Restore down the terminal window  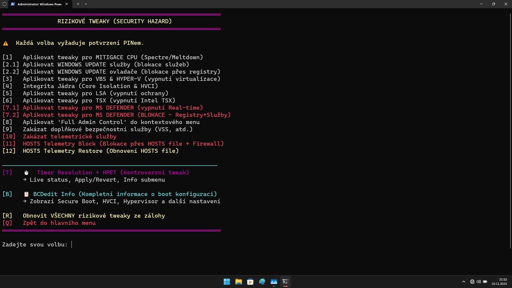point(493,4)
